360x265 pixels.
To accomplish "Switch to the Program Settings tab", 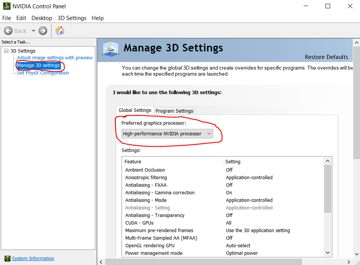I will [174, 111].
